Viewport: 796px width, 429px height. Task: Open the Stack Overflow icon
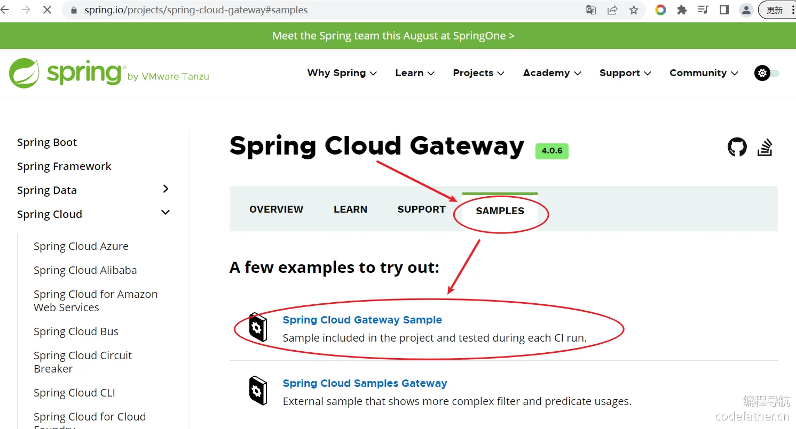tap(765, 147)
